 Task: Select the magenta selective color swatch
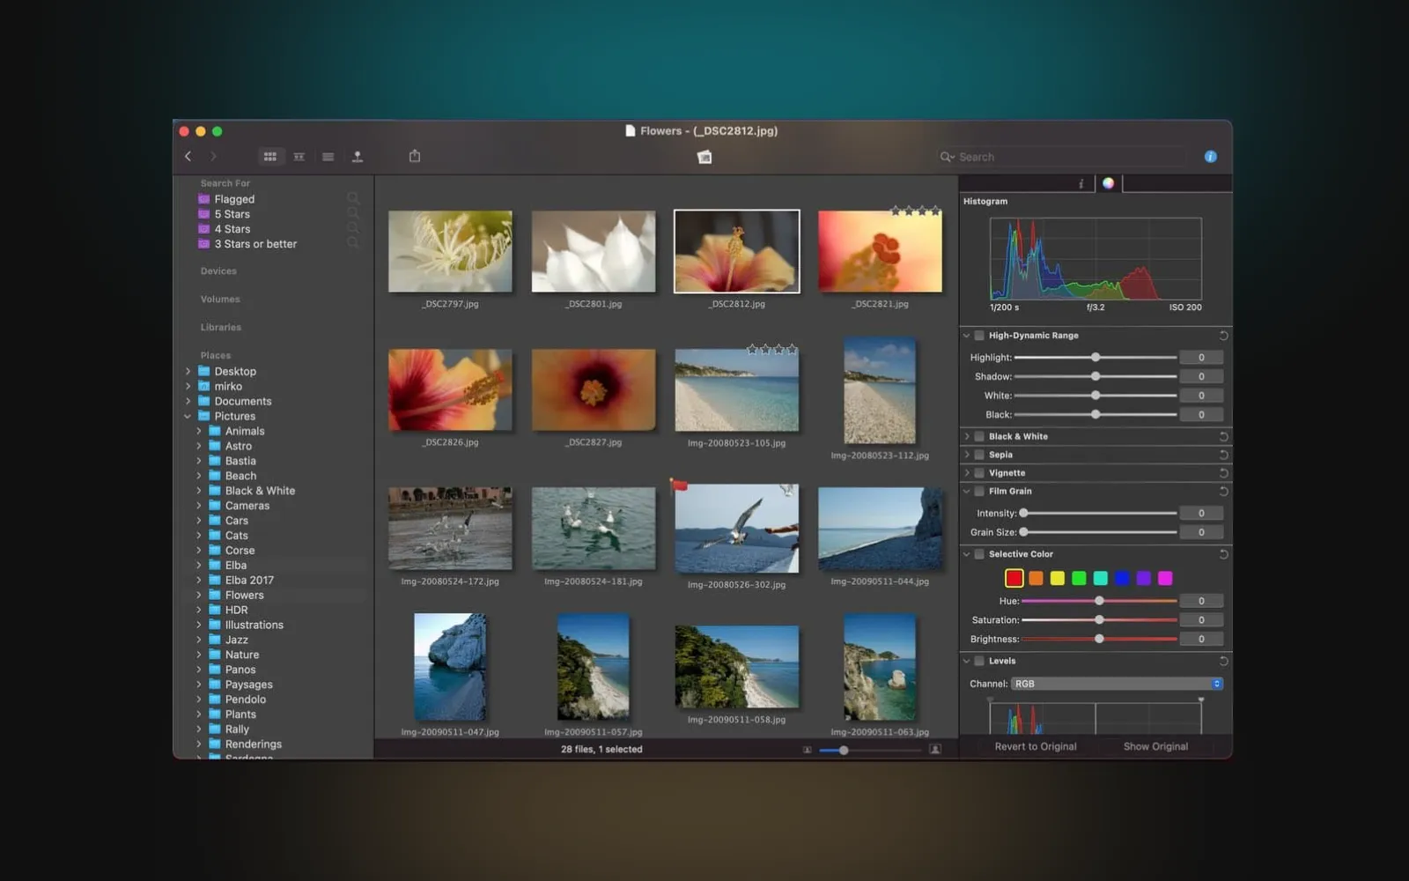pos(1165,579)
